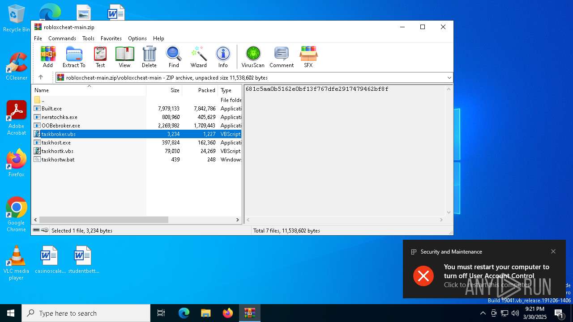Open Google Chrome desktop shortcut
This screenshot has height=322, width=573.
click(x=17, y=215)
